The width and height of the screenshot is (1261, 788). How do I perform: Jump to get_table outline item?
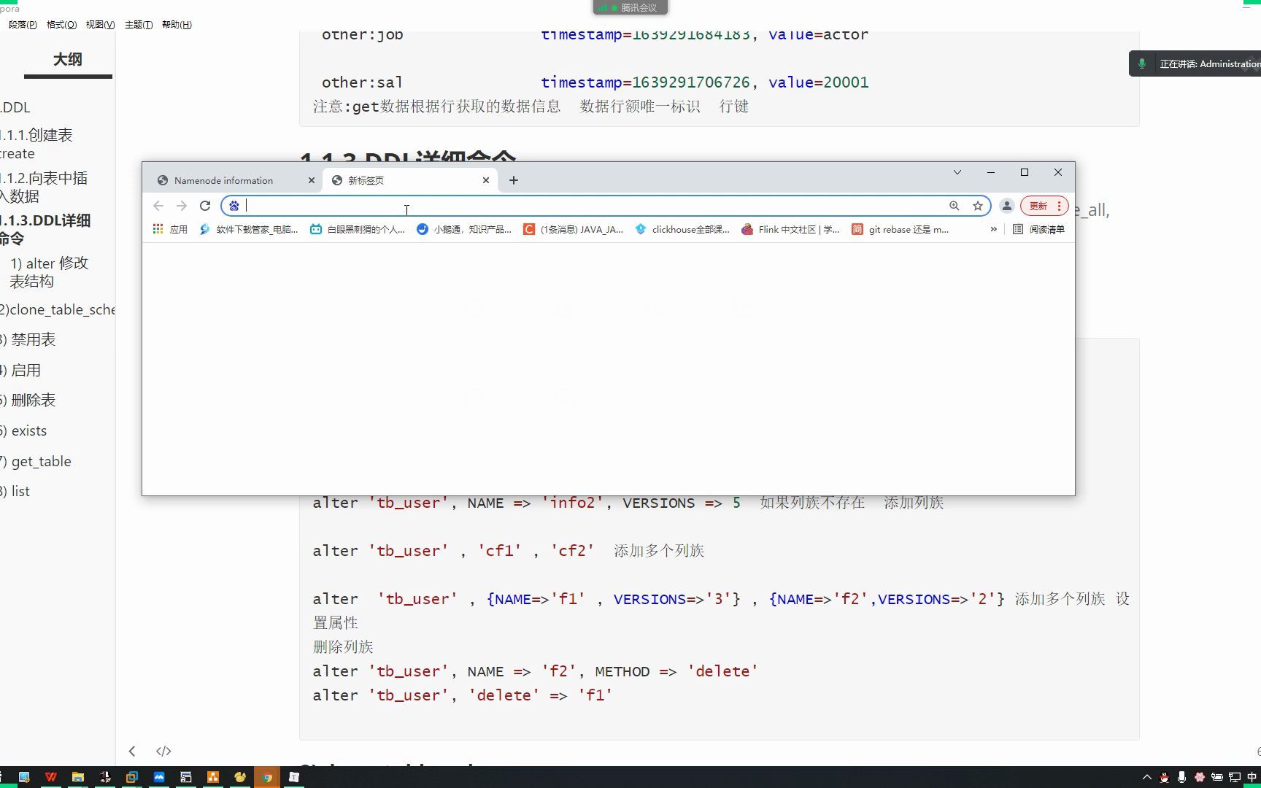tap(36, 461)
